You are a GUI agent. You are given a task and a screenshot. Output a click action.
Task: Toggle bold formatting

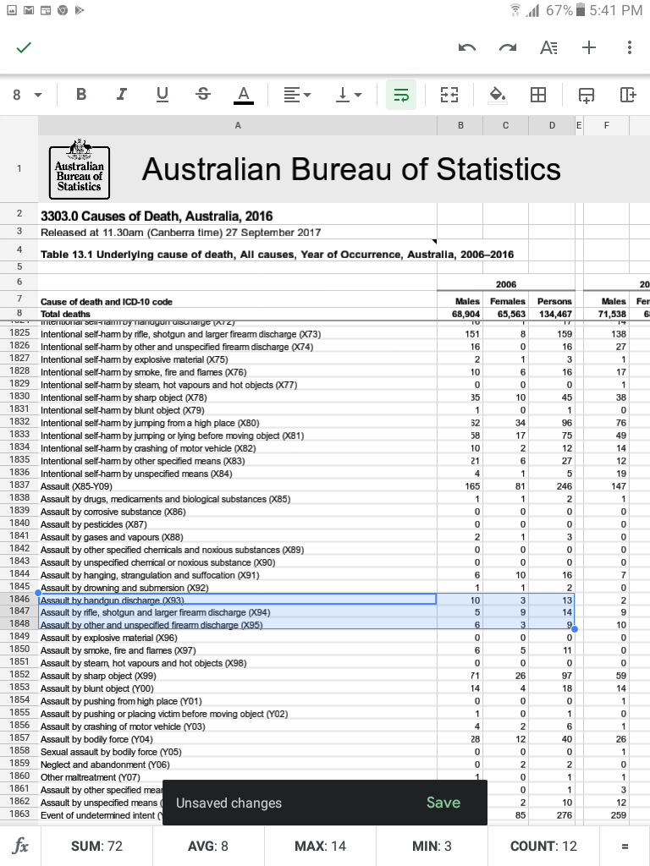point(81,95)
